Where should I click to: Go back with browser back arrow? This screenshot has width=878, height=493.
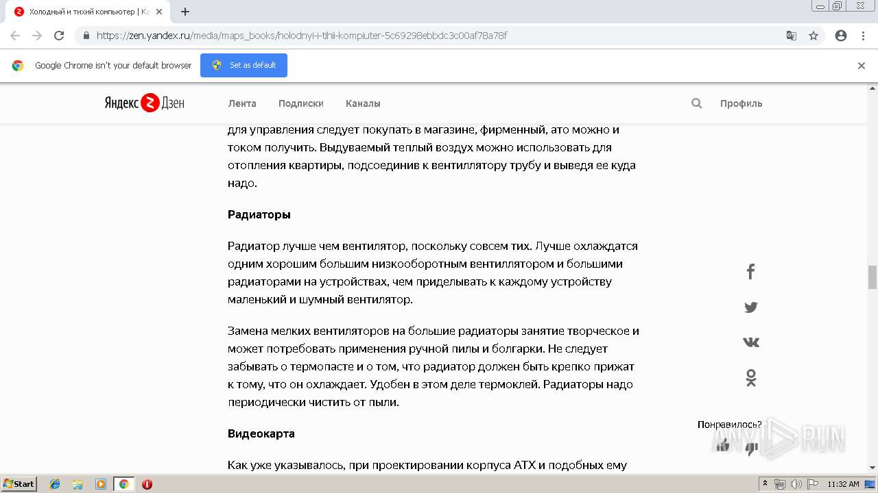pyautogui.click(x=15, y=36)
